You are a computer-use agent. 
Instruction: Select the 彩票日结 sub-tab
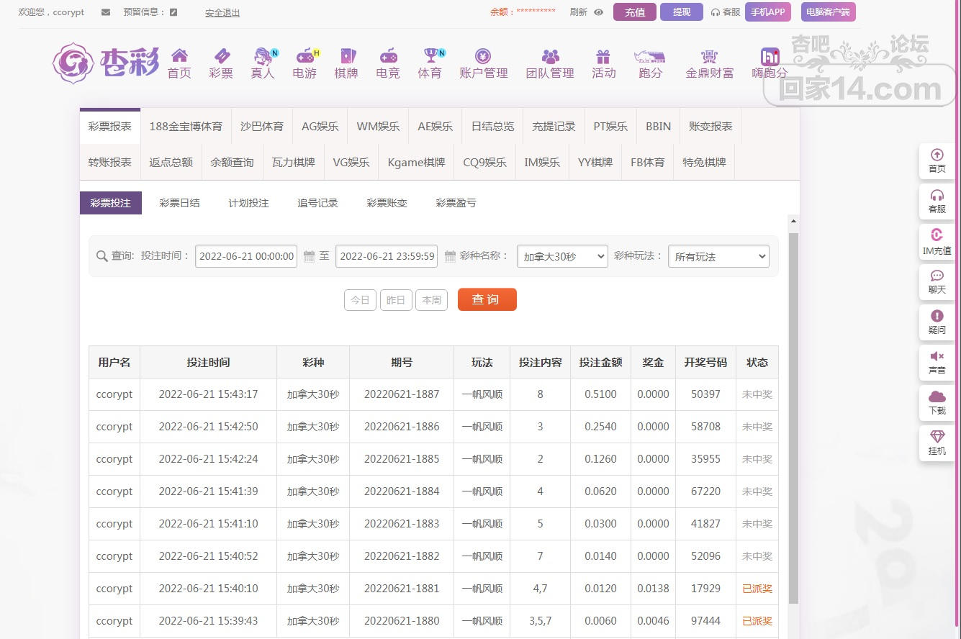[x=179, y=203]
